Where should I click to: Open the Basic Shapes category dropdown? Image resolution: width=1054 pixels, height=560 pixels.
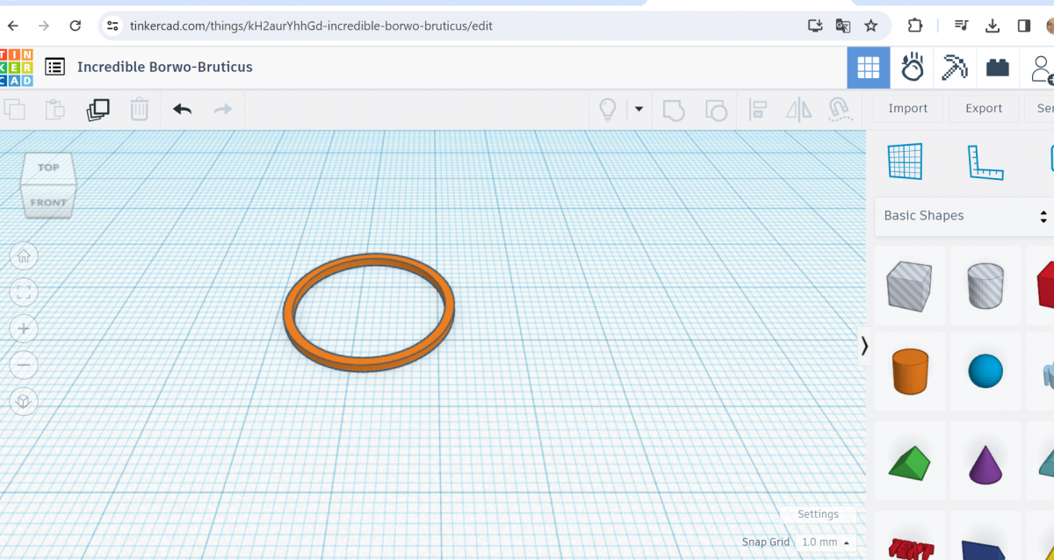coord(964,216)
